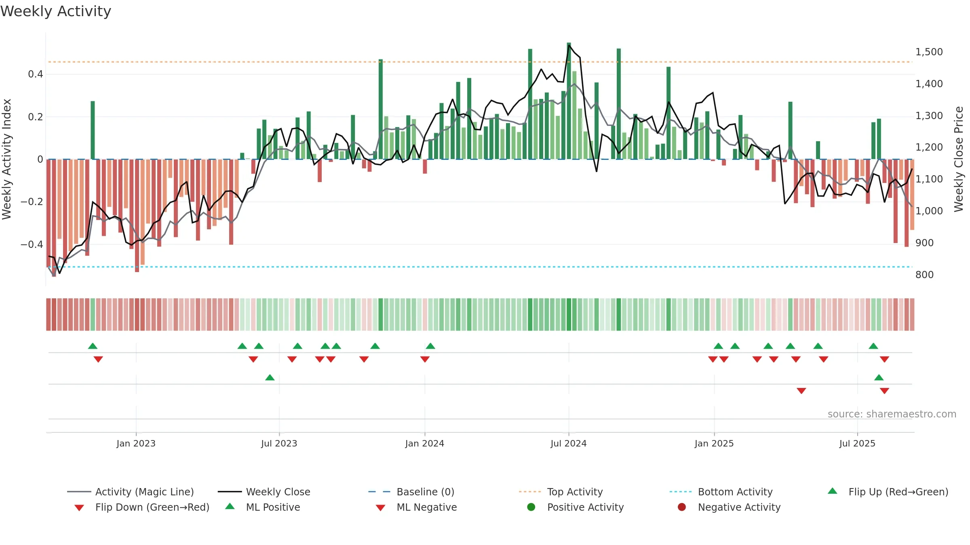Click red circle icon beside Negative Activity

click(682, 507)
